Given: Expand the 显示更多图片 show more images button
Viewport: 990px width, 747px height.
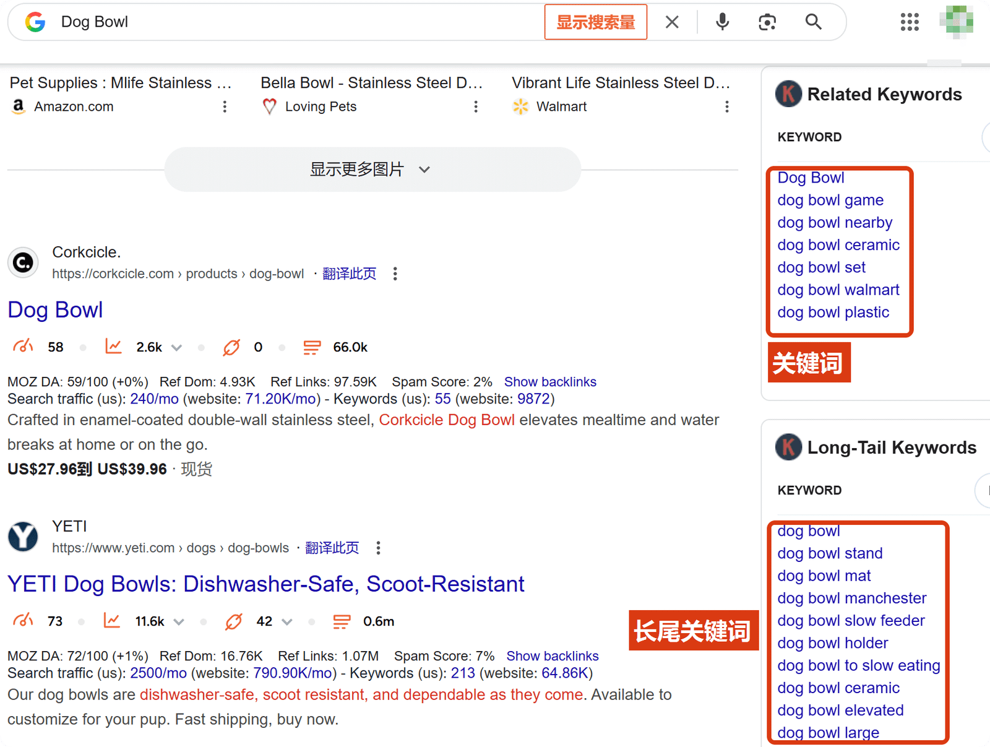Looking at the screenshot, I should pyautogui.click(x=372, y=169).
